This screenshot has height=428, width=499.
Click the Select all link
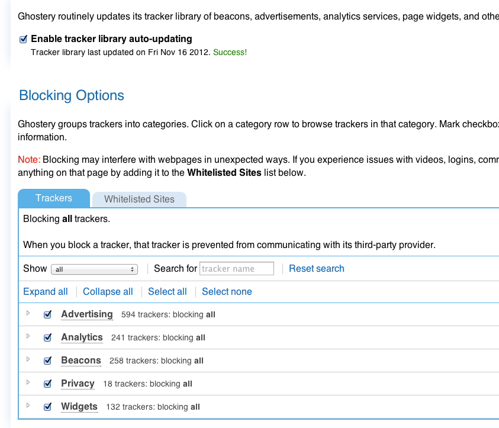pyautogui.click(x=167, y=292)
